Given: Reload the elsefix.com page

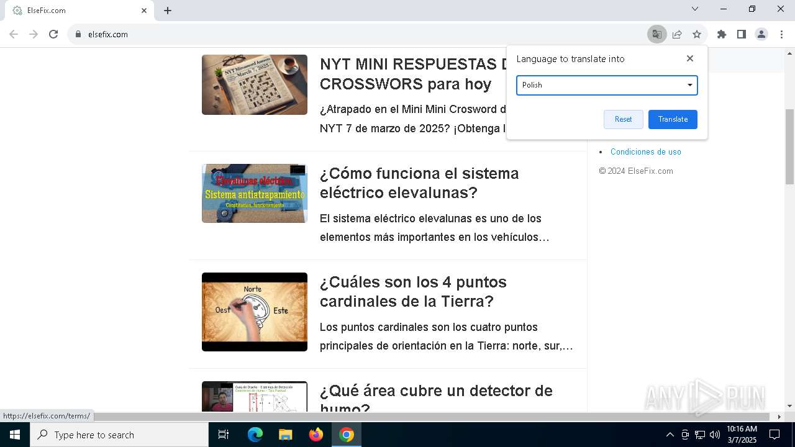Looking at the screenshot, I should coord(53,34).
